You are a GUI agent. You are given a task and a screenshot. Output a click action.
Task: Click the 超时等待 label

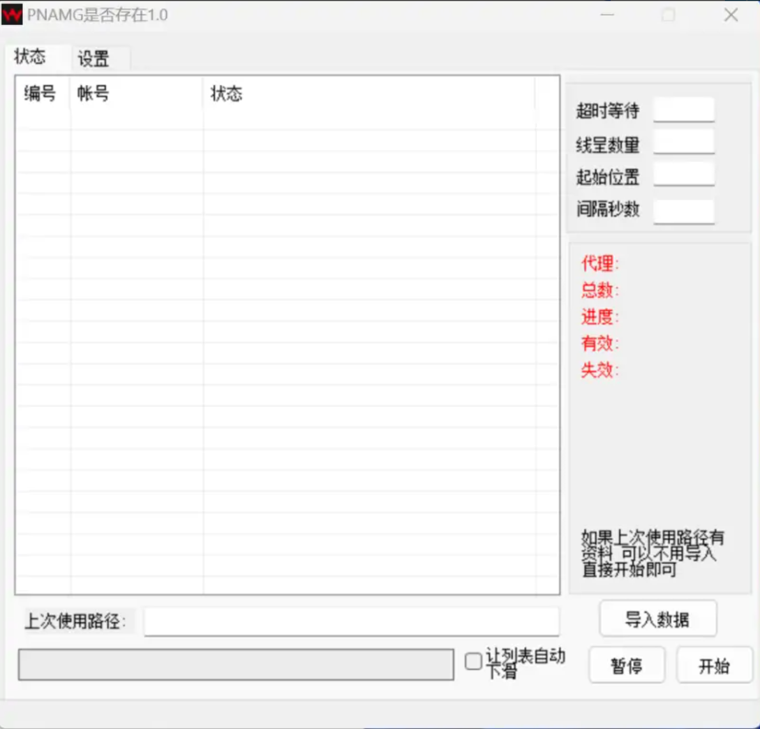607,110
